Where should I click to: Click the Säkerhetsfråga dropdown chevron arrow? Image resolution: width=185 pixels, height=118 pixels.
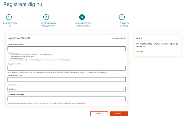123,89
